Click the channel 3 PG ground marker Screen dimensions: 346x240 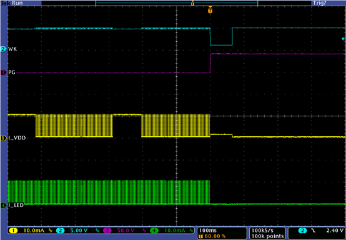click(x=4, y=72)
